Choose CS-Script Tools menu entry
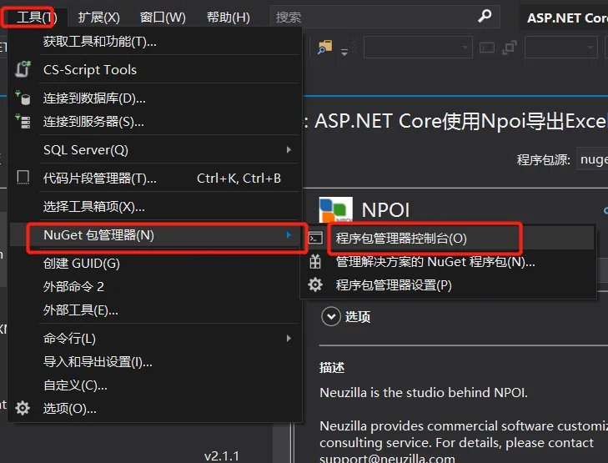The height and width of the screenshot is (463, 608). click(x=155, y=70)
